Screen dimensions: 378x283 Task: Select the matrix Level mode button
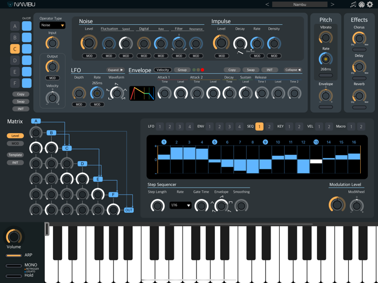tap(15, 136)
